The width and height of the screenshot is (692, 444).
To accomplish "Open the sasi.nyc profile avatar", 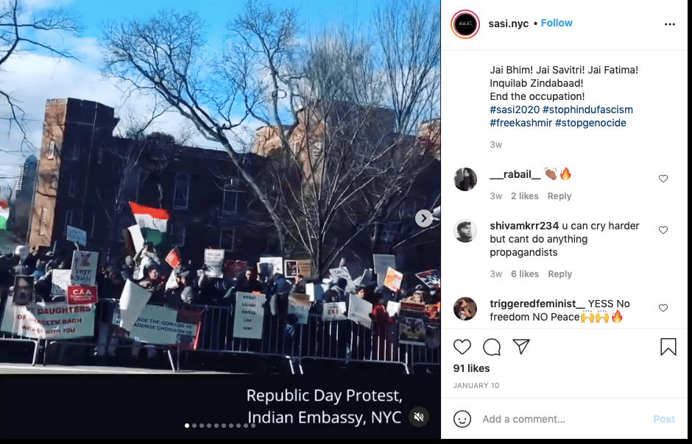I will pos(465,24).
